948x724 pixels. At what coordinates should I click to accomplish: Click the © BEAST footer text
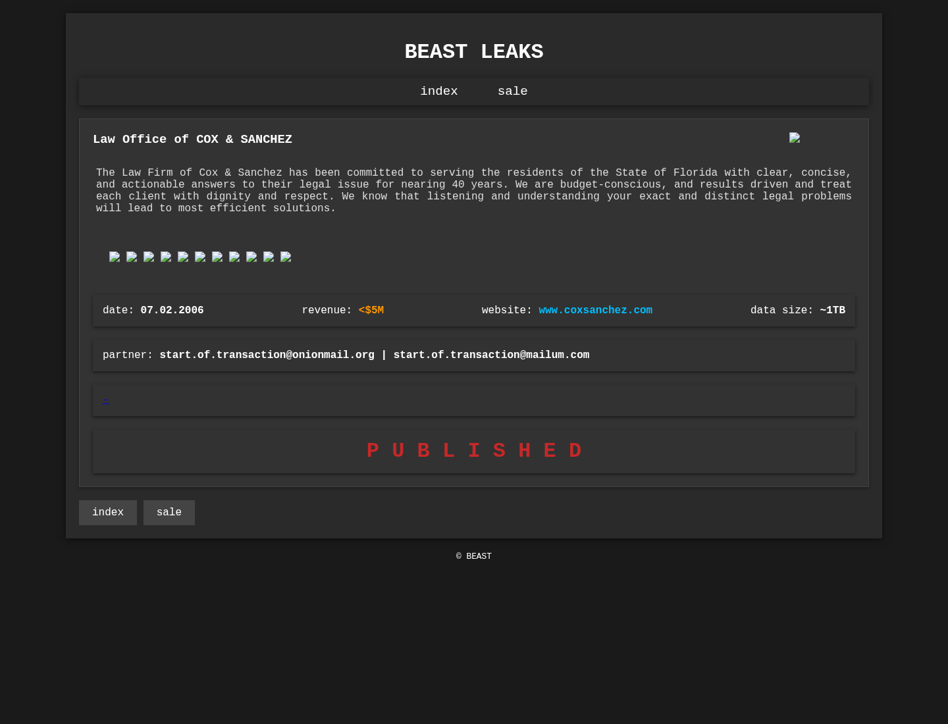click(474, 556)
